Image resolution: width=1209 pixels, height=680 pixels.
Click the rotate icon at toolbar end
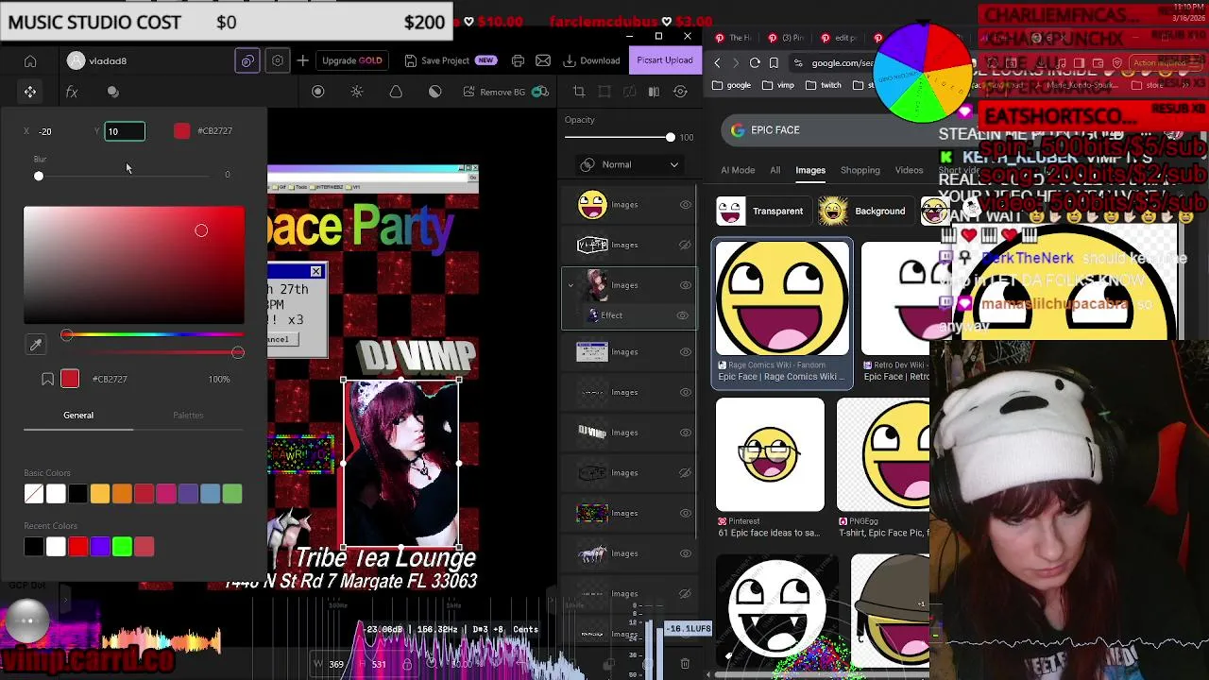(x=680, y=92)
